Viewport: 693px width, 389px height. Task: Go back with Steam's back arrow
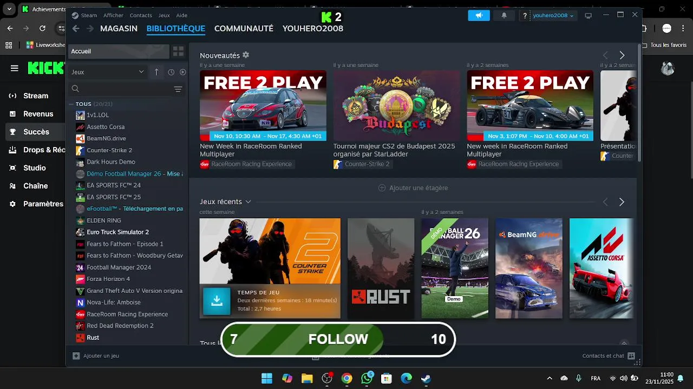coord(76,29)
